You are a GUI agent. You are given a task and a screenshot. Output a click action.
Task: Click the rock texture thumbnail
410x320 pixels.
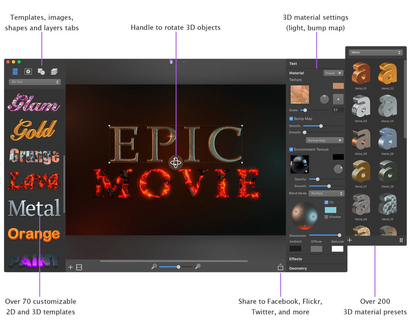tap(300, 94)
